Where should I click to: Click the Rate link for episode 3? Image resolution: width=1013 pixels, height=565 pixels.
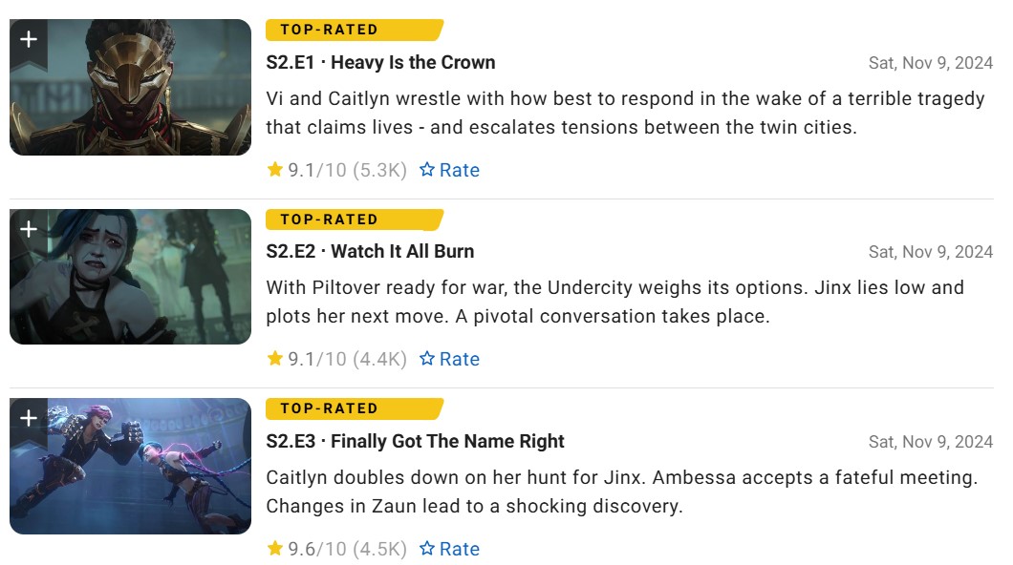[x=450, y=548]
